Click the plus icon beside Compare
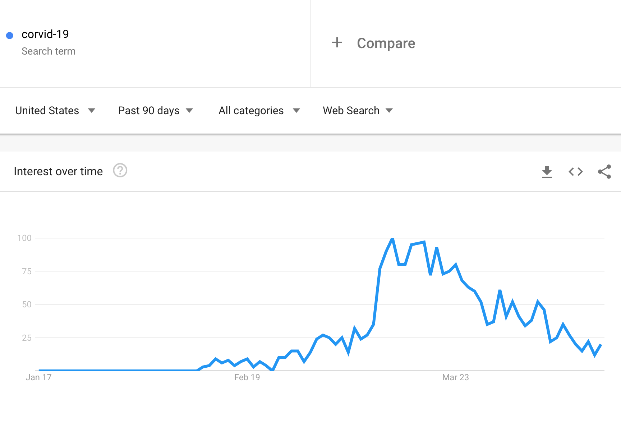Viewport: 621px width, 428px height. click(x=337, y=43)
